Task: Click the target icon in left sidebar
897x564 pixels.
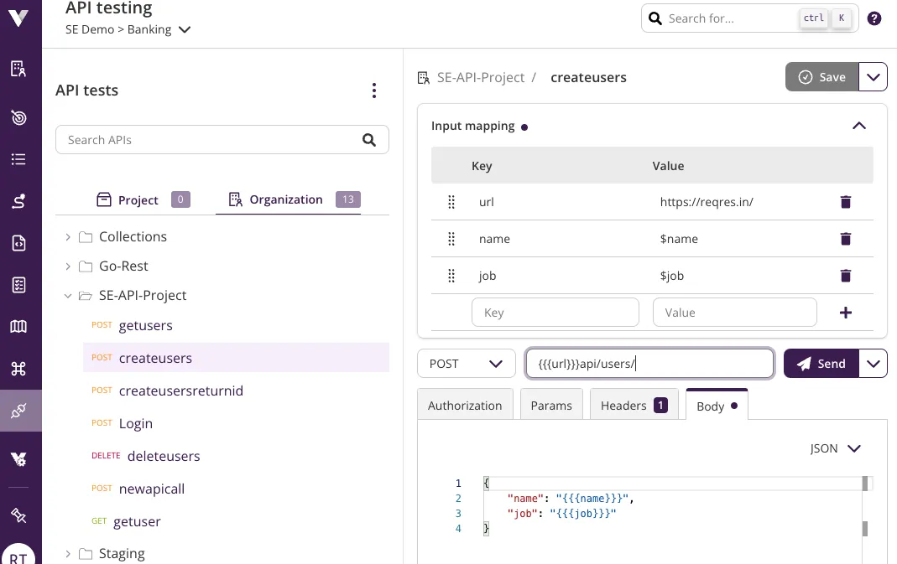Action: (x=18, y=117)
